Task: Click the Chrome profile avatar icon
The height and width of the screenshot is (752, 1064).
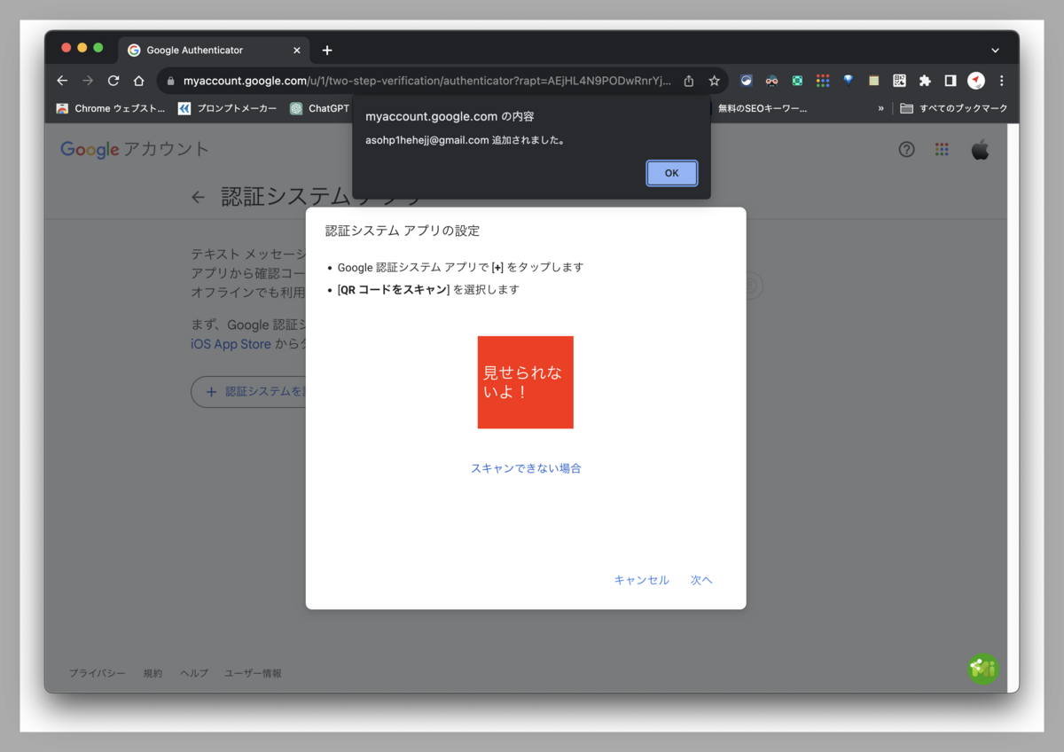Action: click(975, 81)
